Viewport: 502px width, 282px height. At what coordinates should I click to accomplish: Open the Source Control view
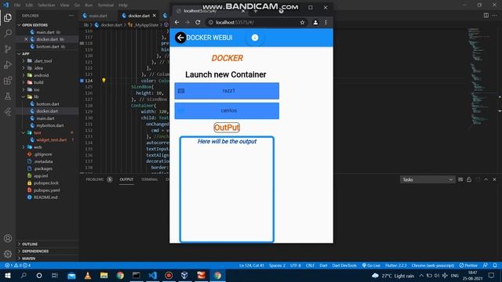click(x=8, y=49)
